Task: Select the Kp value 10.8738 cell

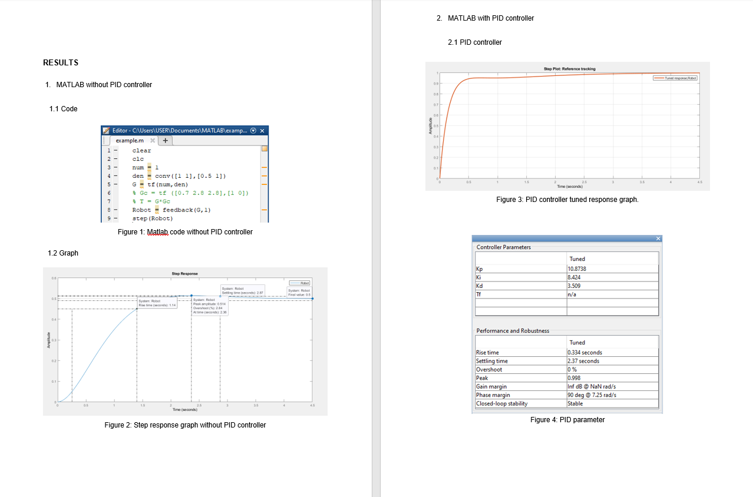Action: click(613, 269)
